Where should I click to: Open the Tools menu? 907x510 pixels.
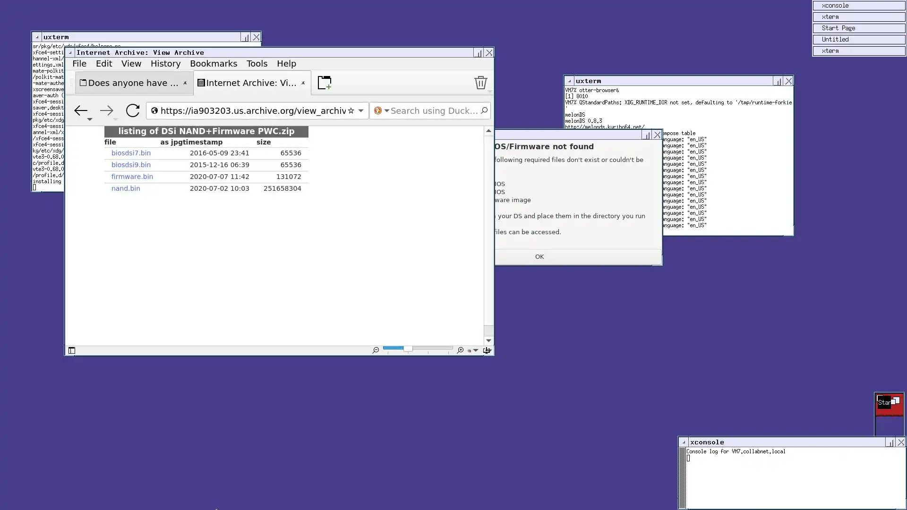coord(257,64)
